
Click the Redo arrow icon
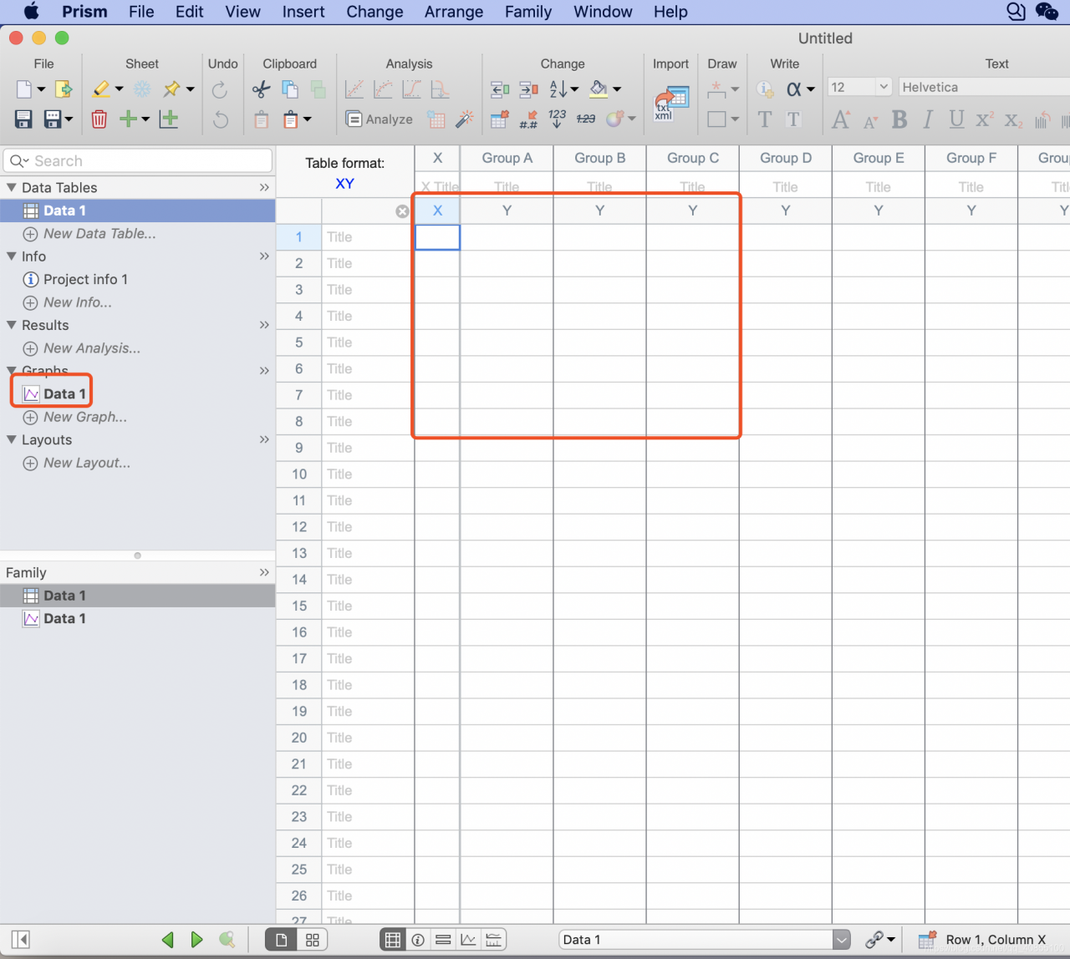(220, 89)
